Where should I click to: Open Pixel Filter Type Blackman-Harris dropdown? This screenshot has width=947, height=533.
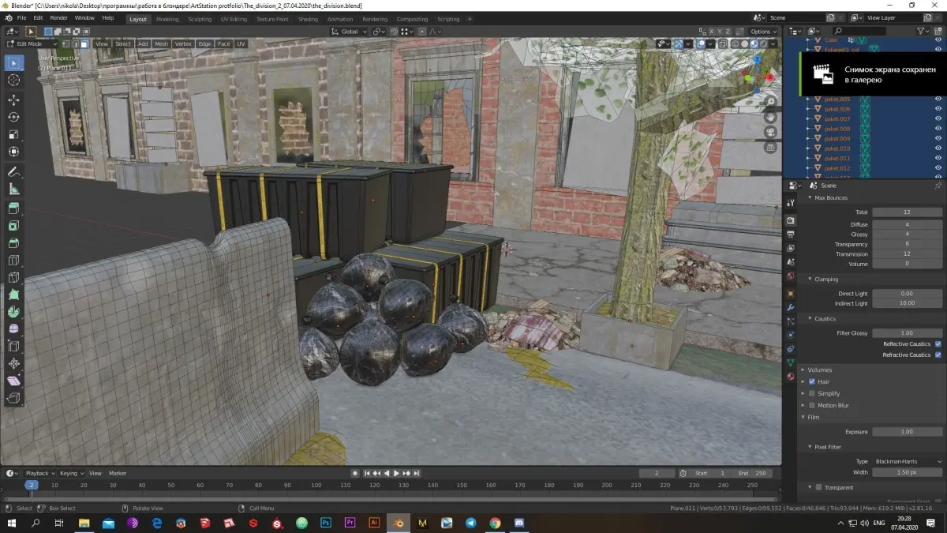908,461
